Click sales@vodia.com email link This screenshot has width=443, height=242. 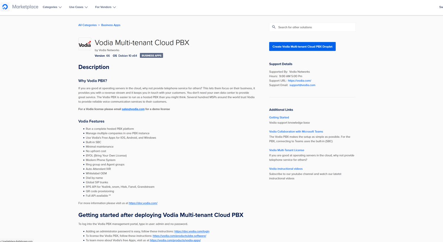[x=133, y=109]
